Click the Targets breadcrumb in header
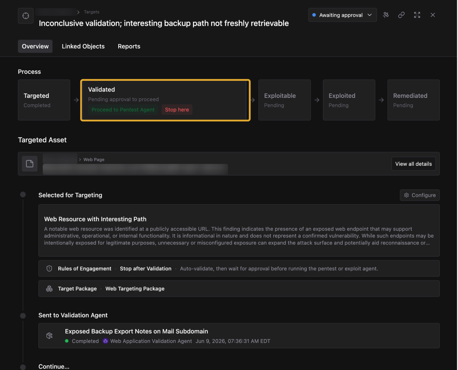The width and height of the screenshot is (458, 370). (91, 12)
